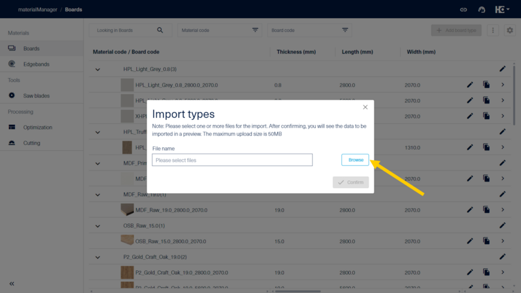521x293 pixels.
Task: Click materialManager breadcrumb link
Action: pos(38,10)
